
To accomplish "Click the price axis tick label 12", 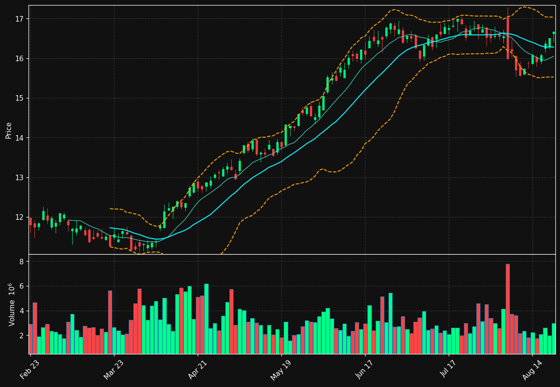I will coord(20,217).
